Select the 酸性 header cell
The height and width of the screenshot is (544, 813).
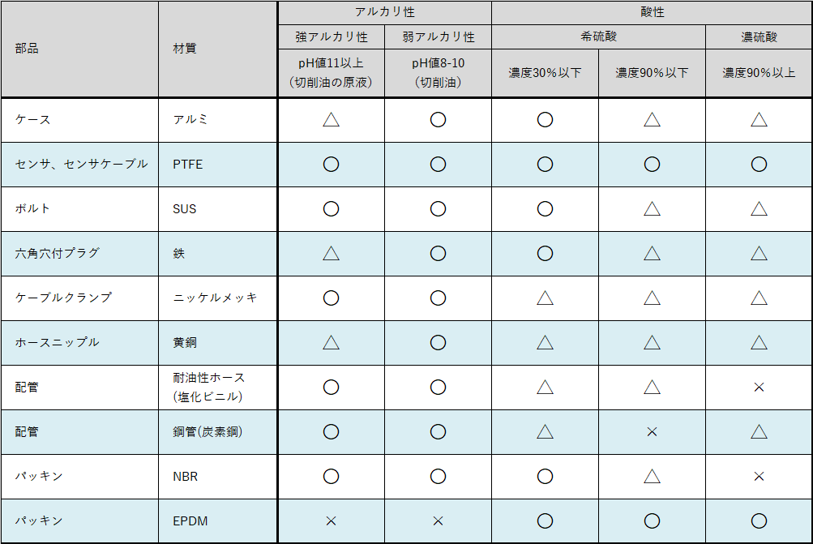click(x=652, y=12)
